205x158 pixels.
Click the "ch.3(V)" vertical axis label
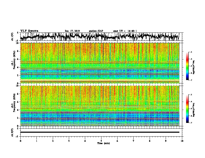[12, 132]
